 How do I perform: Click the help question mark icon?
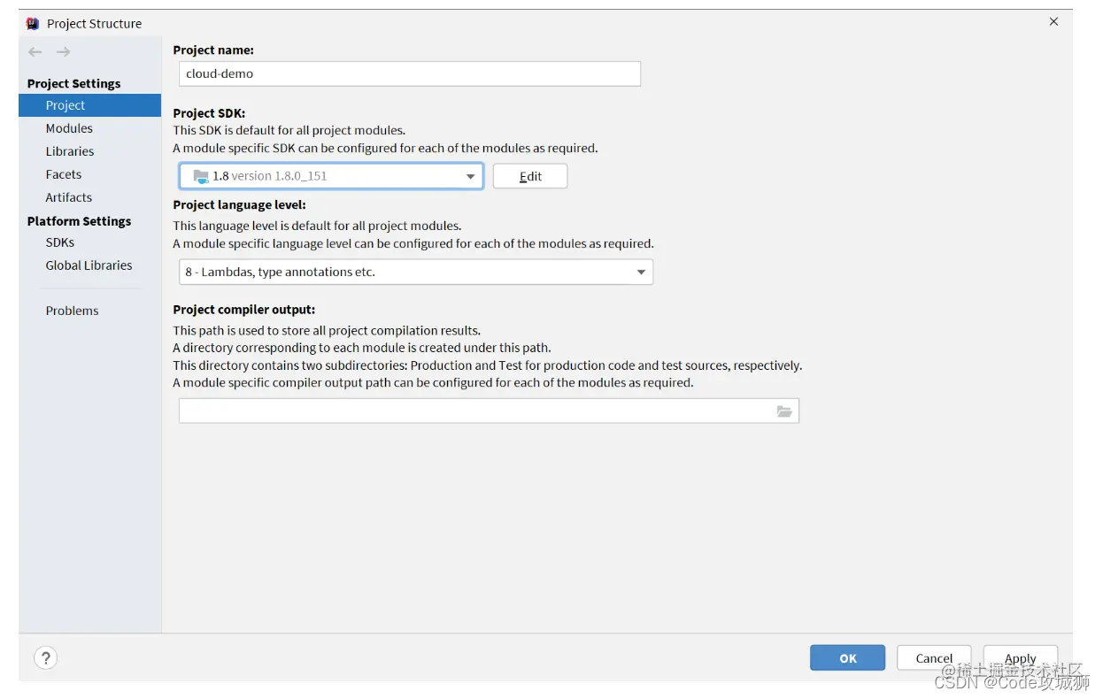click(x=45, y=657)
